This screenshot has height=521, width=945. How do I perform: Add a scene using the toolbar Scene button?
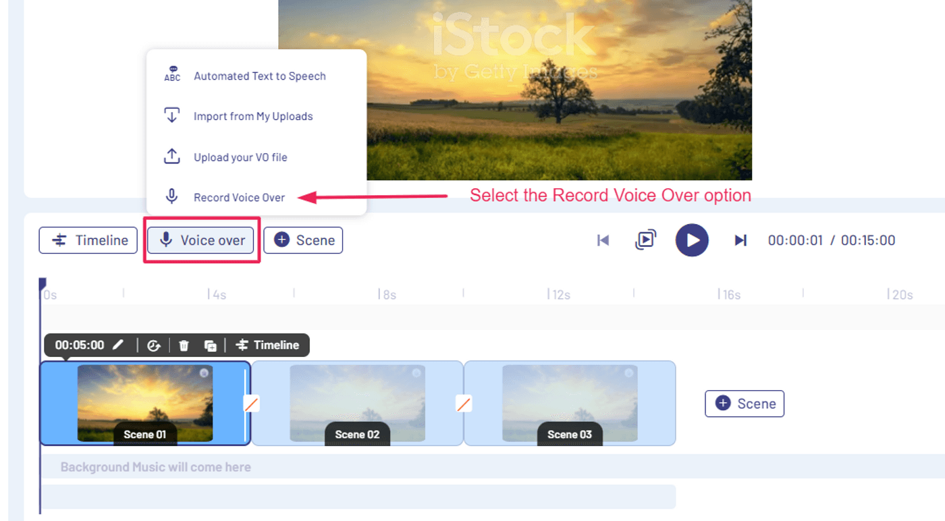(303, 240)
